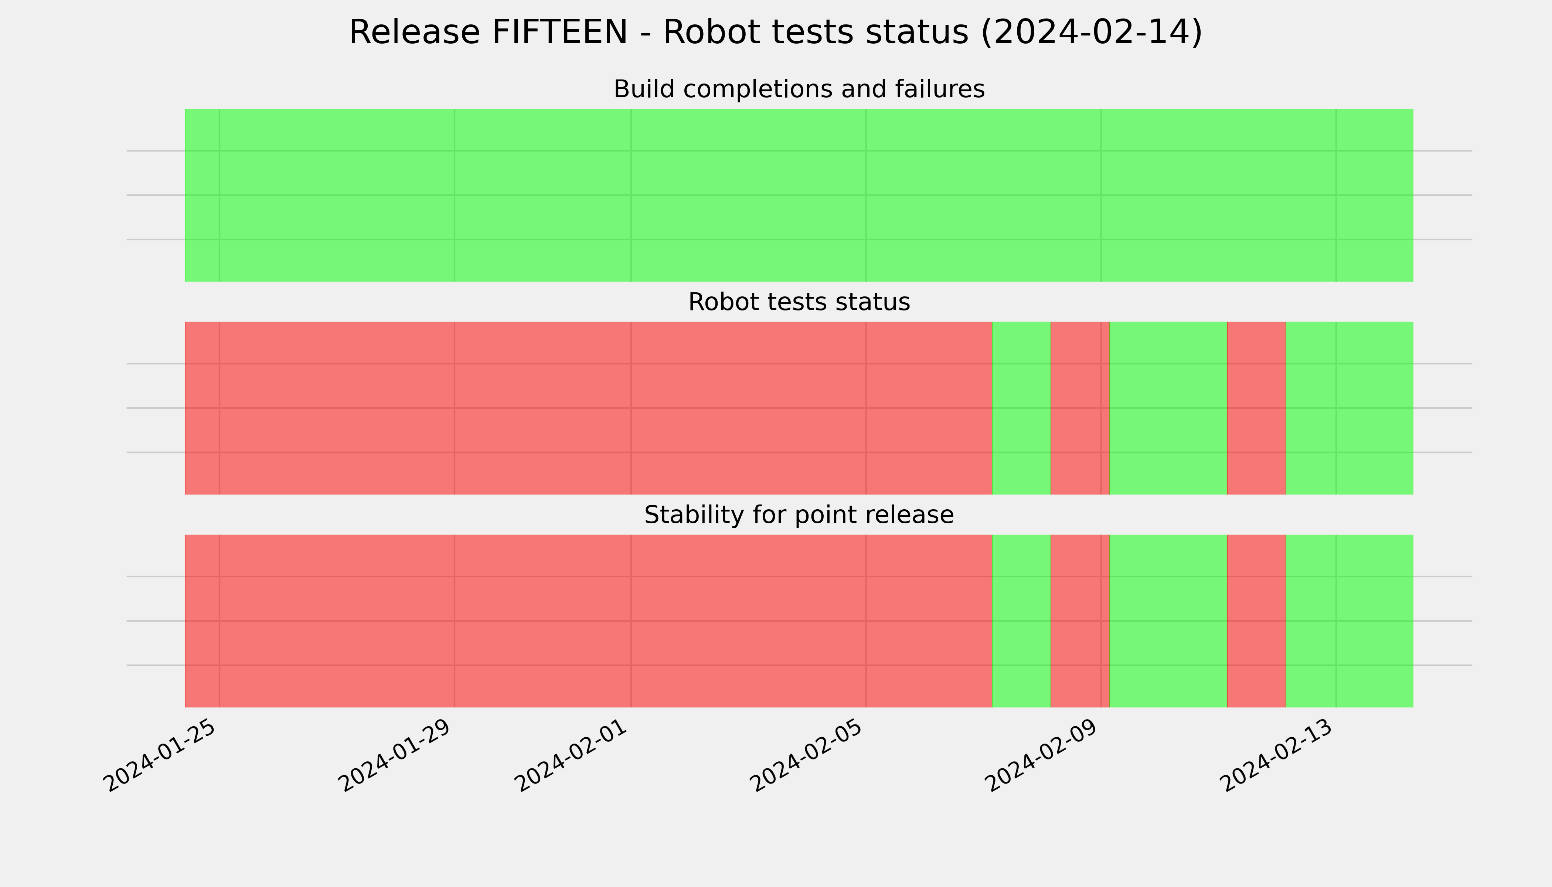Click final green band in Robot tests status chart
The width and height of the screenshot is (1552, 887).
[x=1350, y=408]
